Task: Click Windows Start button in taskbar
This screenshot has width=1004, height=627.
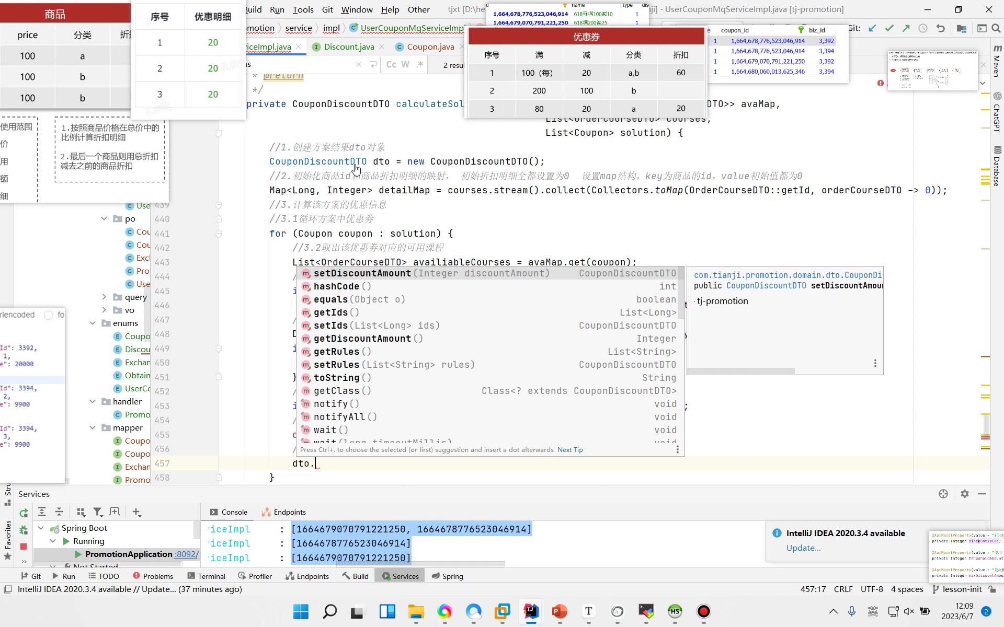Action: (301, 611)
